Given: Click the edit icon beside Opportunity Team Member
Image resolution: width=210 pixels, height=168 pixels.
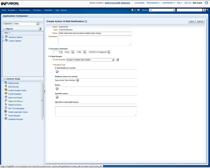Looking at the screenshot, I should click(x=78, y=80).
